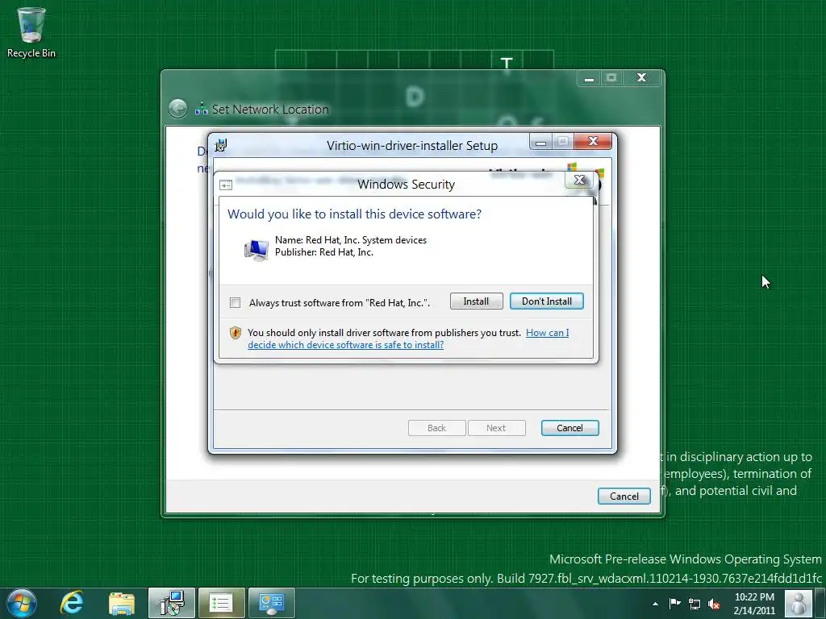The width and height of the screenshot is (826, 619).
Task: Close the Virtio-win-driver-installer Setup window
Action: [x=593, y=142]
